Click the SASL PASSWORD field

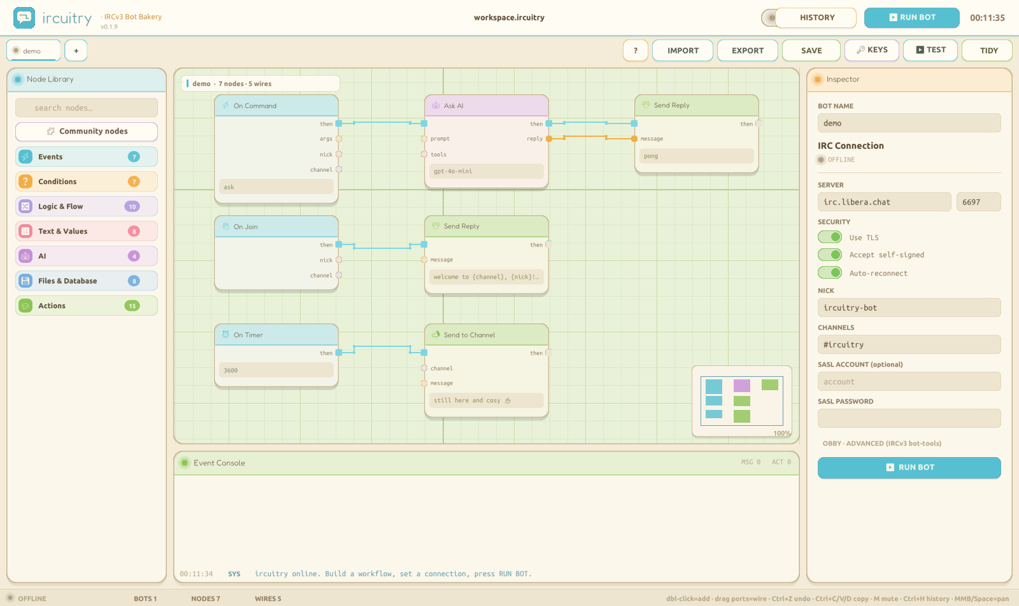[x=909, y=418]
